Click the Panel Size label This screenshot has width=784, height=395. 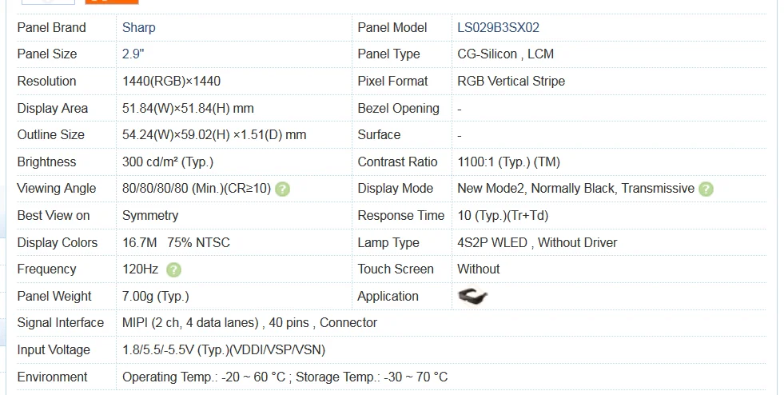[x=47, y=54]
